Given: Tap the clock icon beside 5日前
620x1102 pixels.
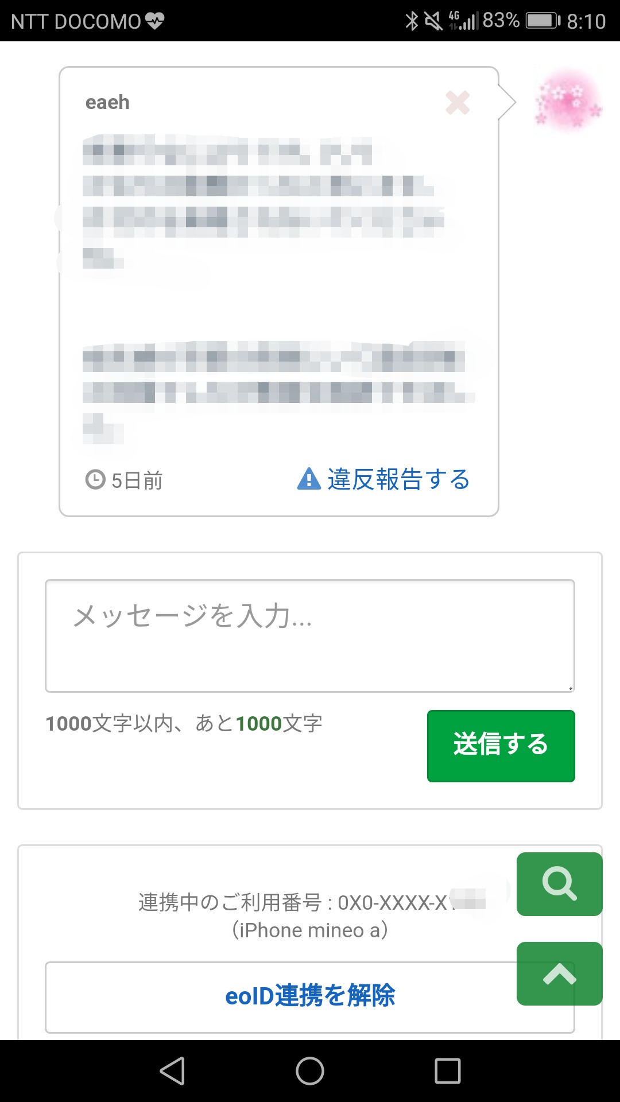Looking at the screenshot, I should click(95, 479).
